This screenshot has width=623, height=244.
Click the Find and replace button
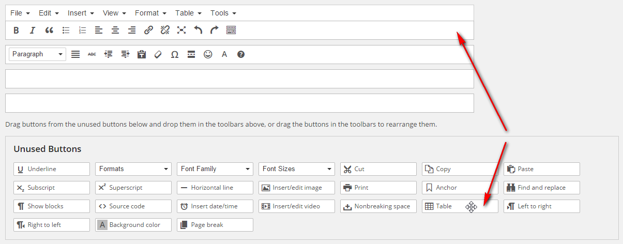(x=541, y=188)
